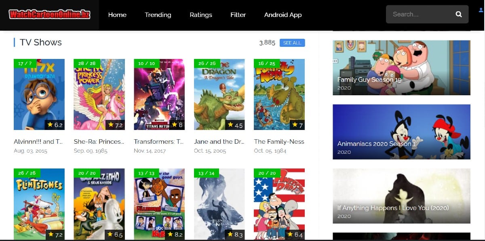The height and width of the screenshot is (241, 485).
Task: Click 'The Family-Ness' title link
Action: click(x=279, y=141)
